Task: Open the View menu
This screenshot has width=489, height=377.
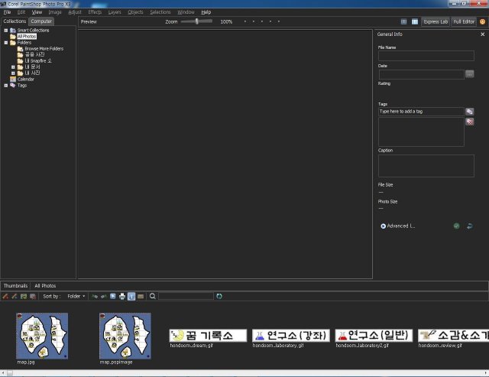Action: point(37,12)
